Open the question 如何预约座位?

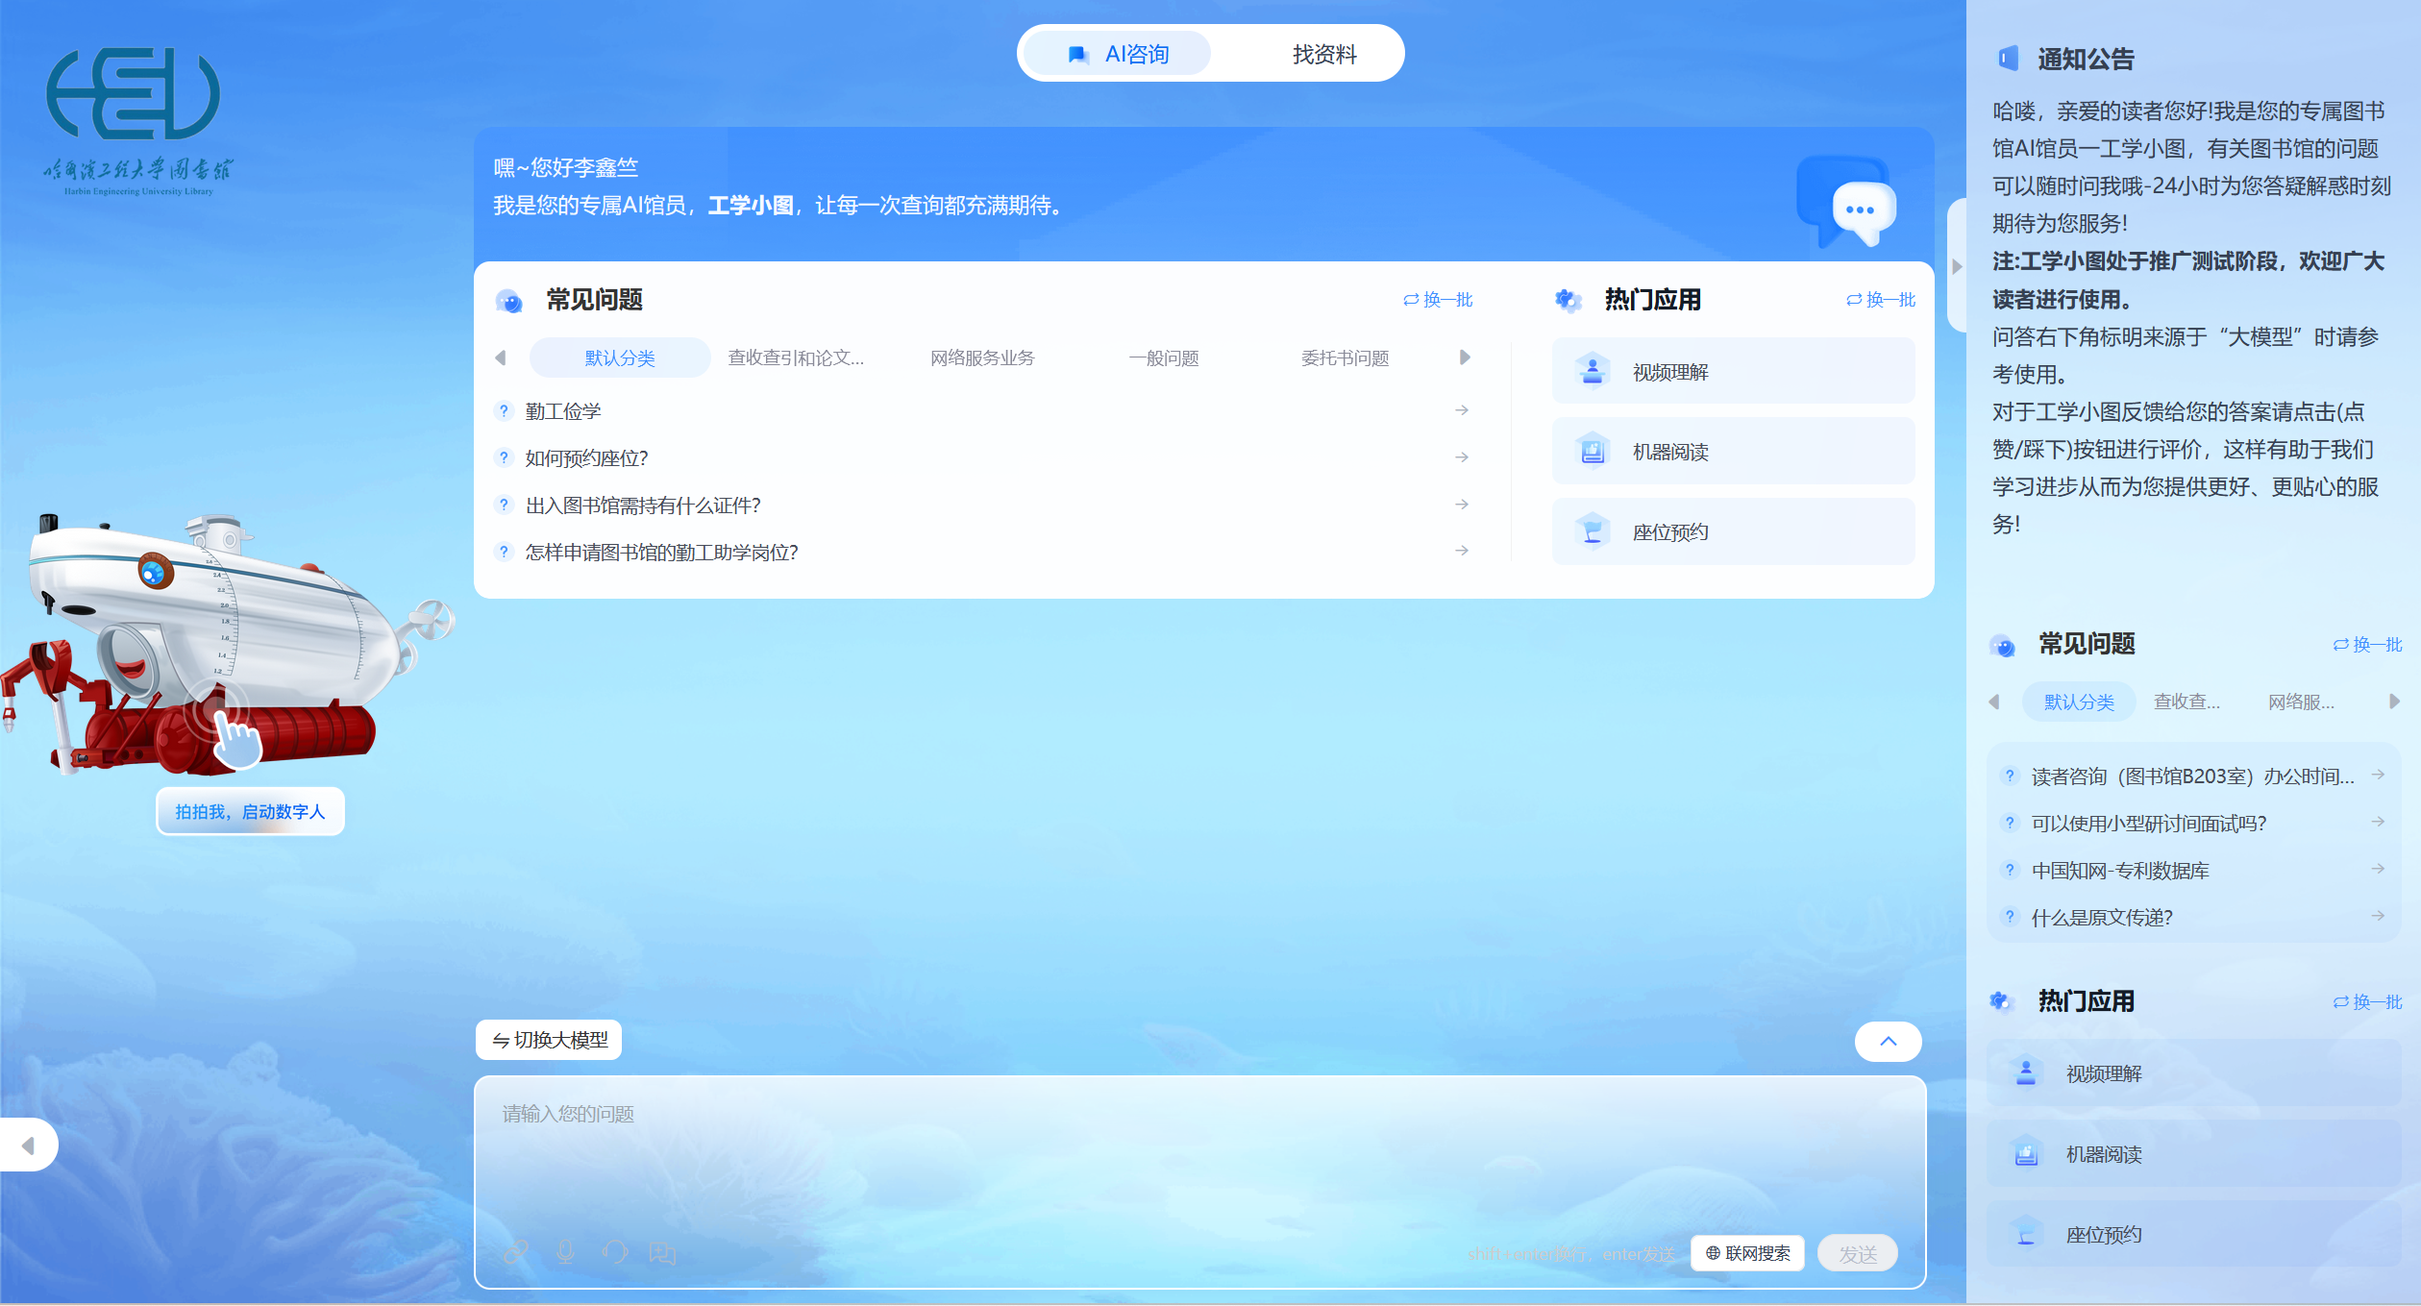click(x=586, y=458)
